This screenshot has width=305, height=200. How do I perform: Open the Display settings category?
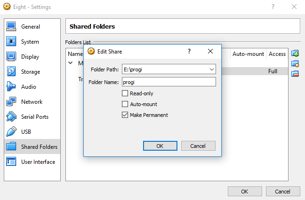32,57
